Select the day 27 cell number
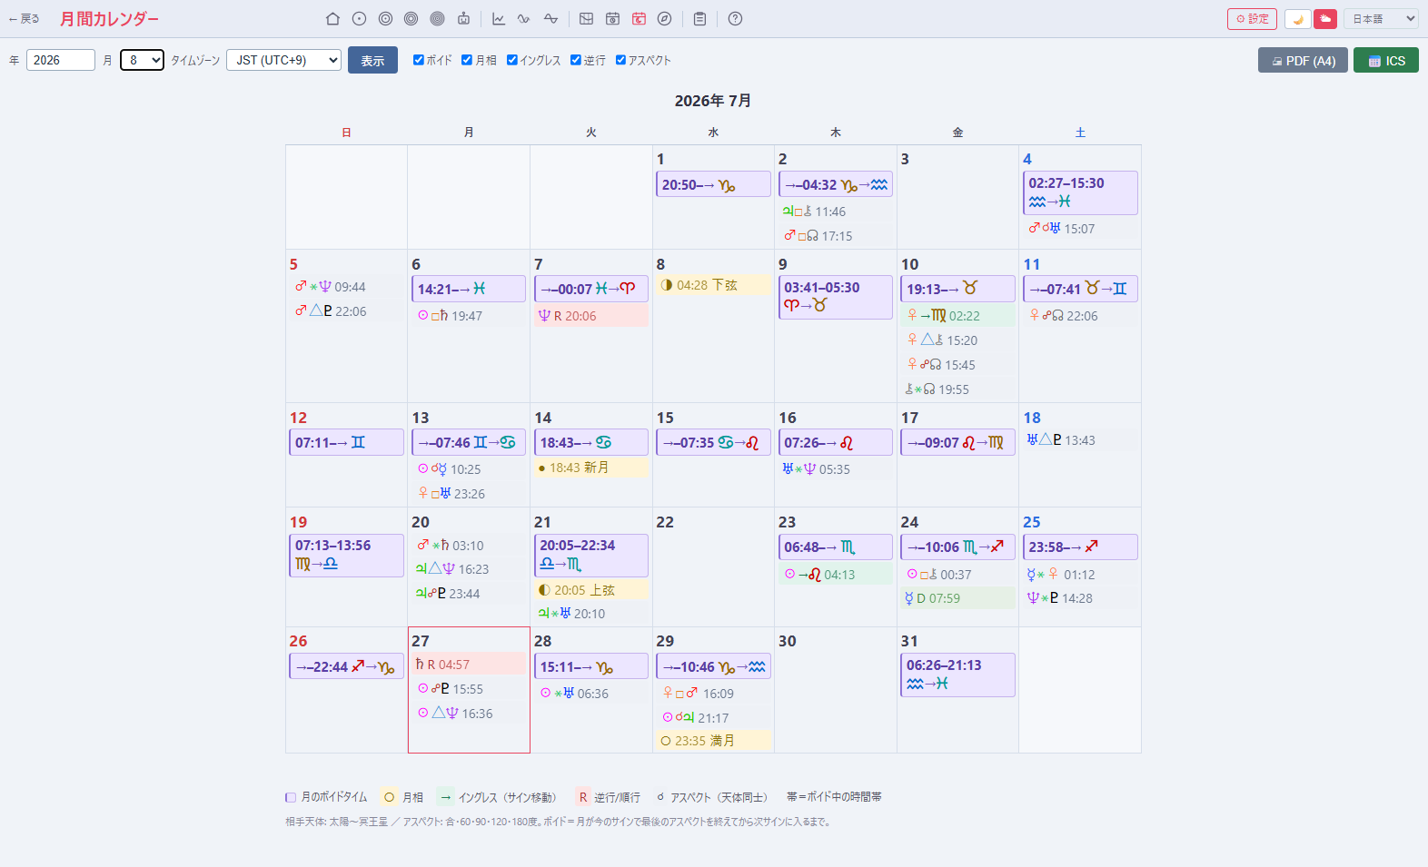Screen dimensions: 1428x867 pos(421,641)
